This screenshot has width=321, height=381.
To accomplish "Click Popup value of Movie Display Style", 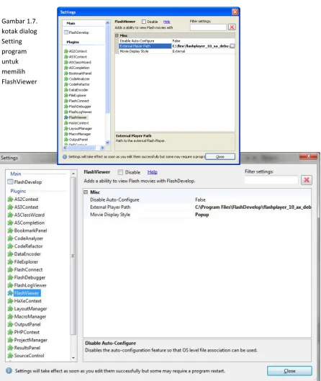I will [202, 215].
